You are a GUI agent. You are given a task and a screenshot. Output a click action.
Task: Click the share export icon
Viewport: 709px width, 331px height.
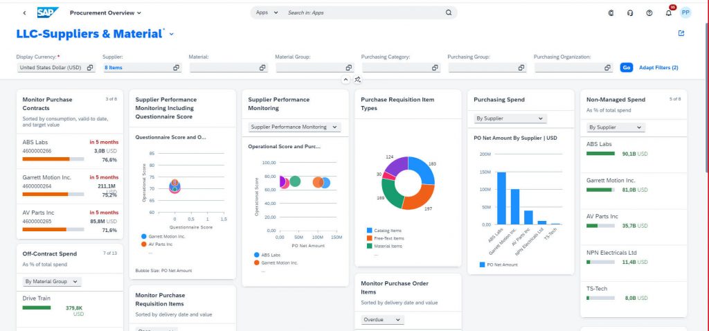(681, 33)
